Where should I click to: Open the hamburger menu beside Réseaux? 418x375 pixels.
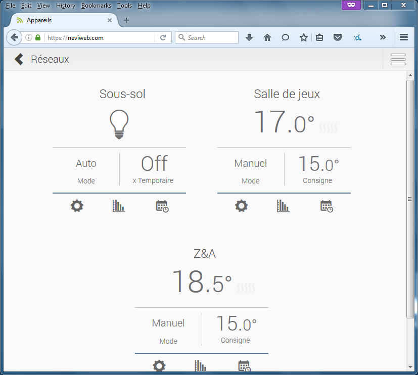398,59
